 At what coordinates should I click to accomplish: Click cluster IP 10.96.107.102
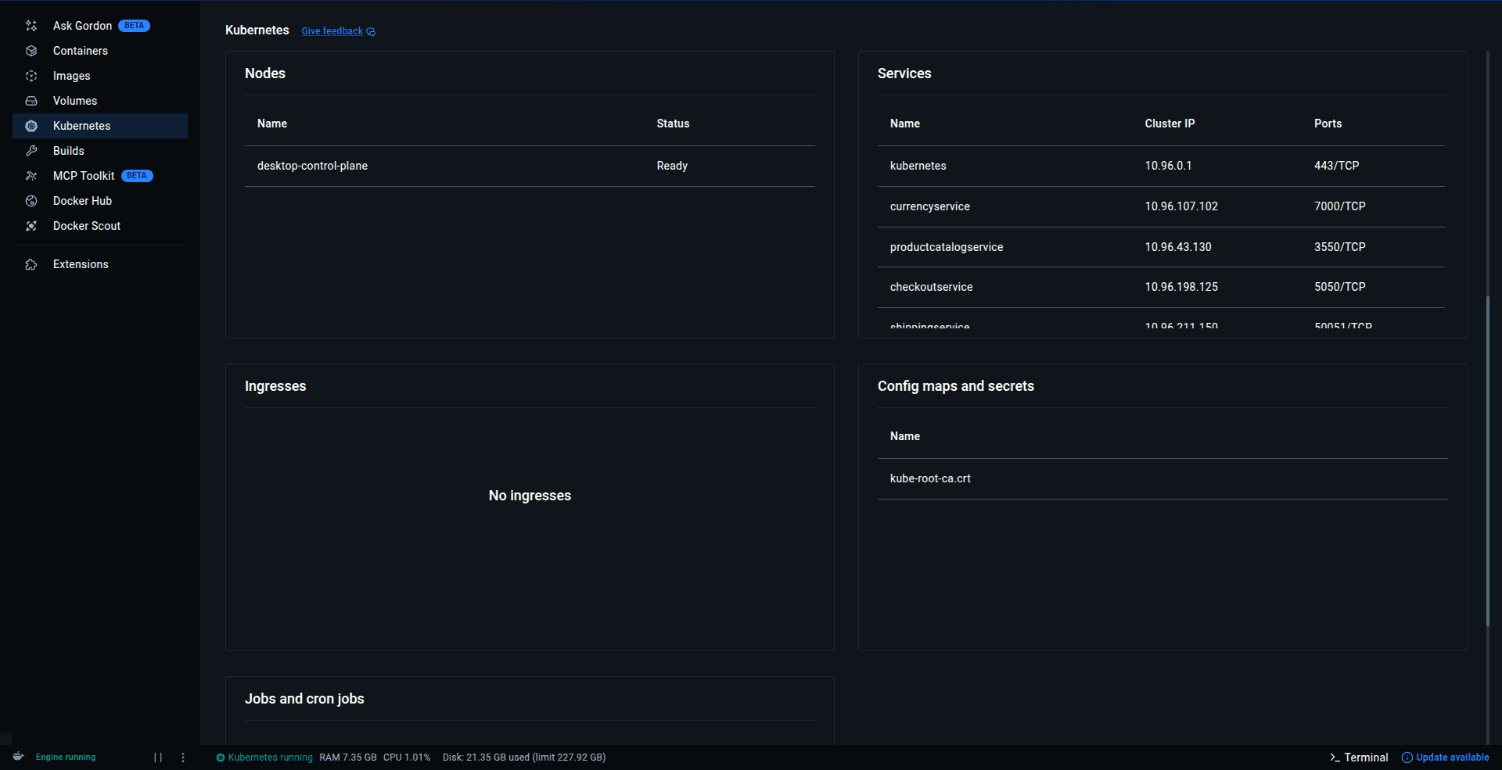[x=1181, y=206]
